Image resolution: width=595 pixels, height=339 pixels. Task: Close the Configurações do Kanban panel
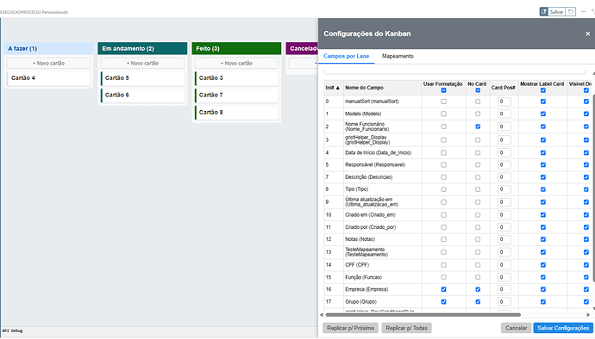587,34
